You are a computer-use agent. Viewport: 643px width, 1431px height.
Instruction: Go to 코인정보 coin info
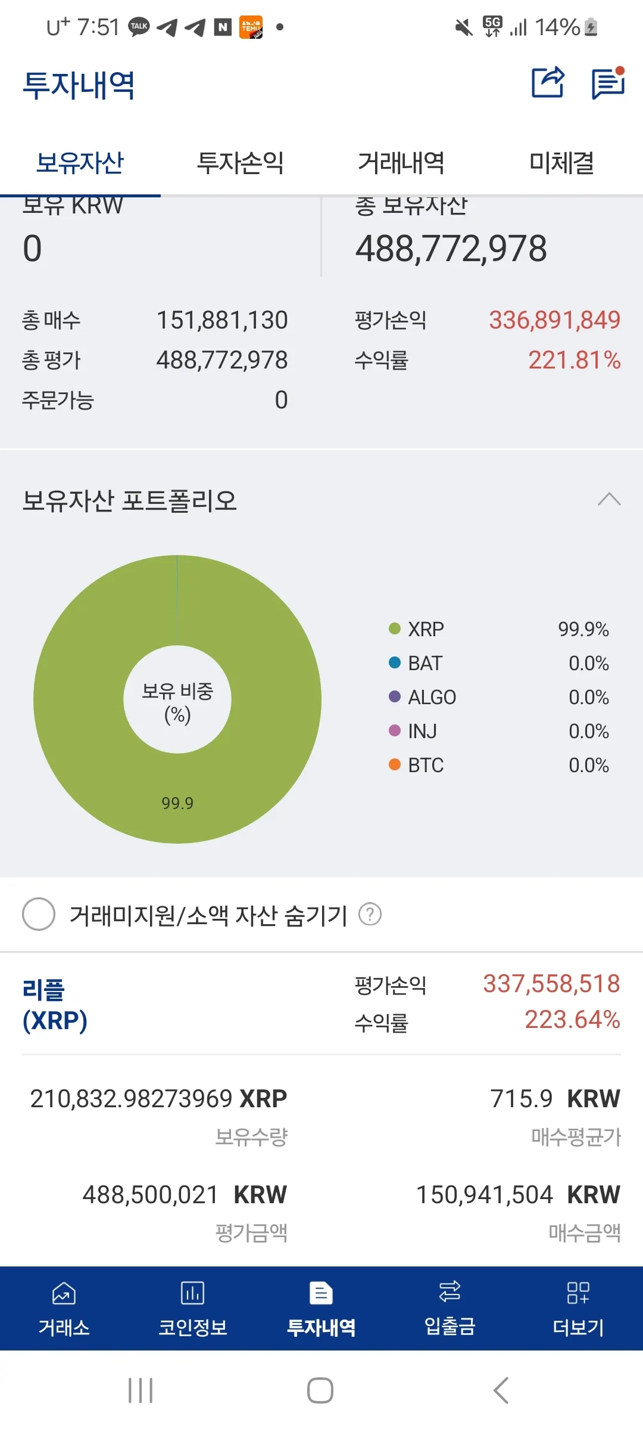[x=192, y=1308]
